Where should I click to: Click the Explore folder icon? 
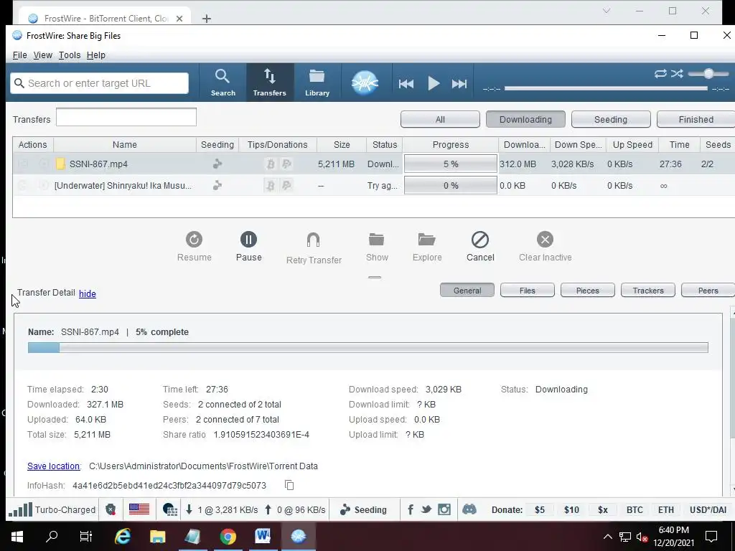pyautogui.click(x=426, y=240)
